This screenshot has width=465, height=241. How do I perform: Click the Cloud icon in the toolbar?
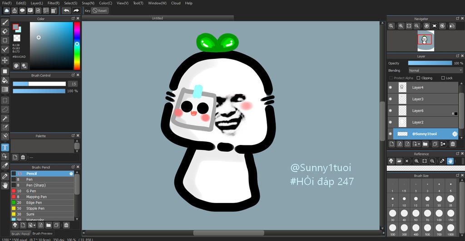[x=6, y=10]
